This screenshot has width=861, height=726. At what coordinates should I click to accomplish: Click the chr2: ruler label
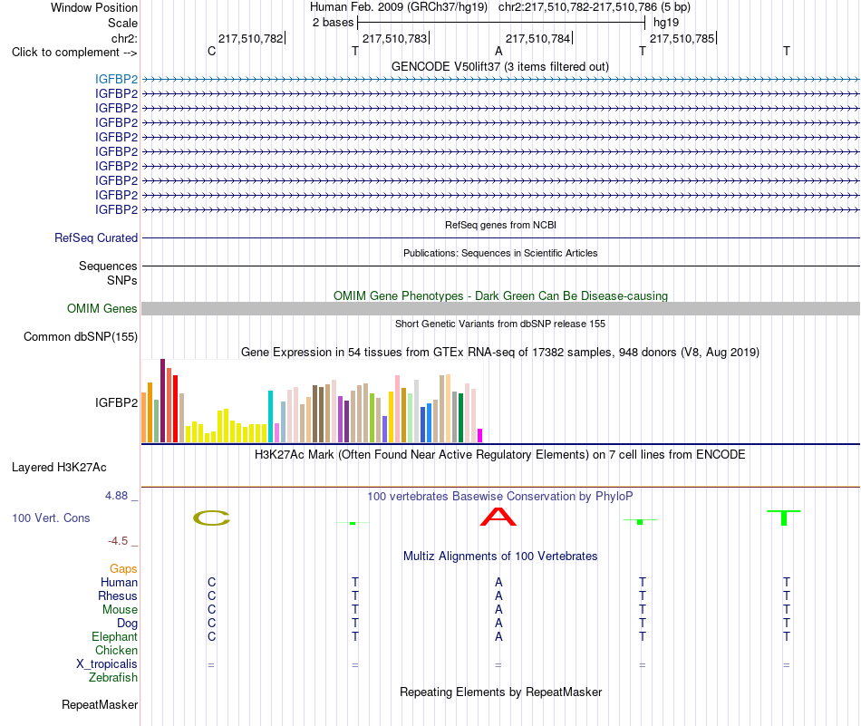(124, 38)
